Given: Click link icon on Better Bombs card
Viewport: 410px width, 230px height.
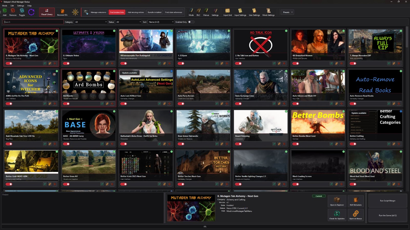Looking at the screenshot, I should (x=336, y=144).
